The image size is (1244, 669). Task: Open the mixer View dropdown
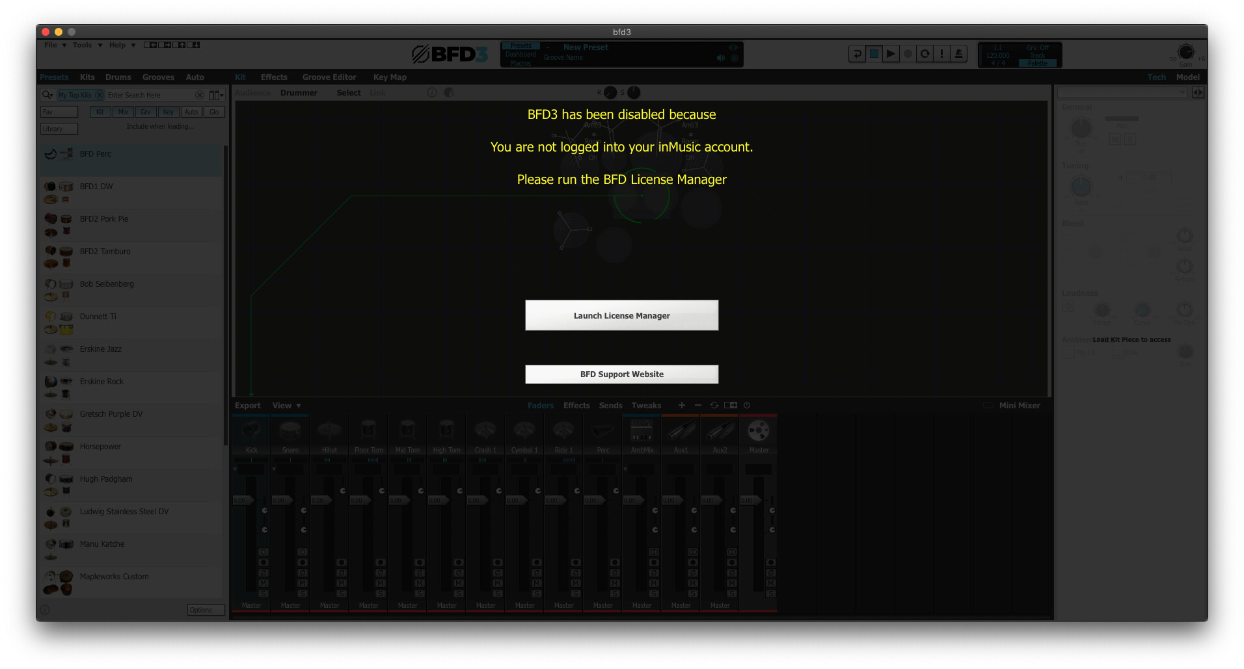[286, 405]
